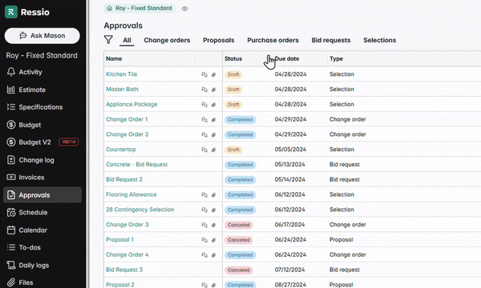Click attachment icon on Change Order 4 row

pos(213,254)
